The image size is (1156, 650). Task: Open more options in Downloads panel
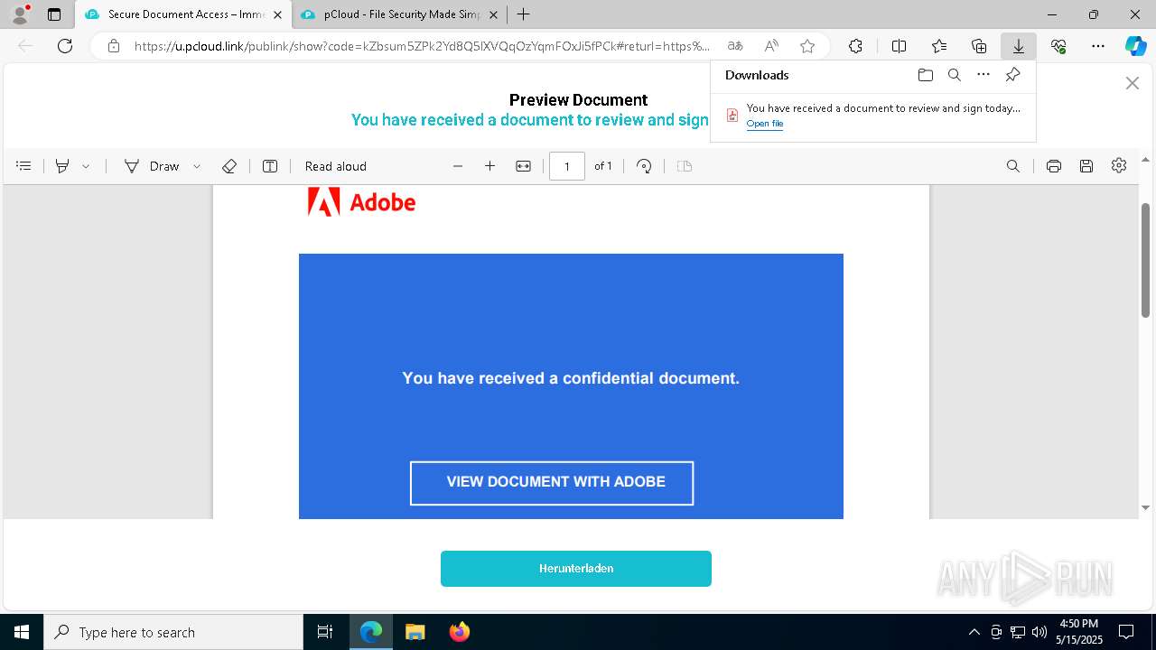point(984,75)
